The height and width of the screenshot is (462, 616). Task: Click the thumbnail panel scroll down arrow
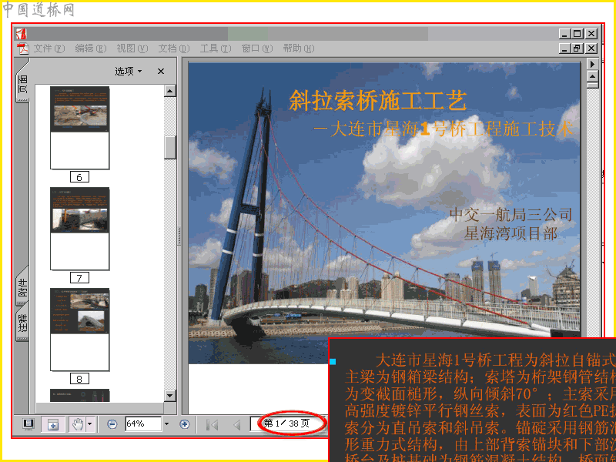169,395
